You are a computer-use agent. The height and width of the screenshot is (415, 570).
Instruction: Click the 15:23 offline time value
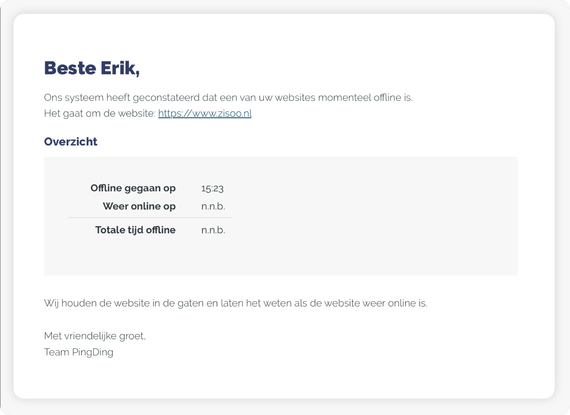[x=212, y=189]
